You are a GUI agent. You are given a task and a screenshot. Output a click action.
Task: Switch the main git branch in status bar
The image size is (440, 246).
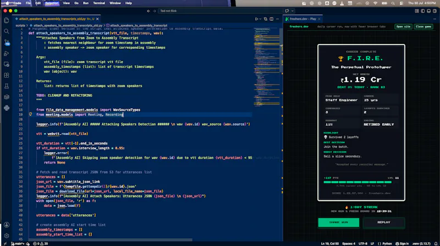pyautogui.click(x=18, y=243)
